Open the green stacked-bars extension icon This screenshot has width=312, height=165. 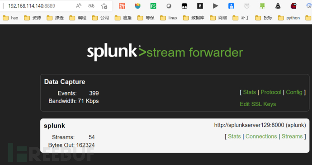pos(262,6)
